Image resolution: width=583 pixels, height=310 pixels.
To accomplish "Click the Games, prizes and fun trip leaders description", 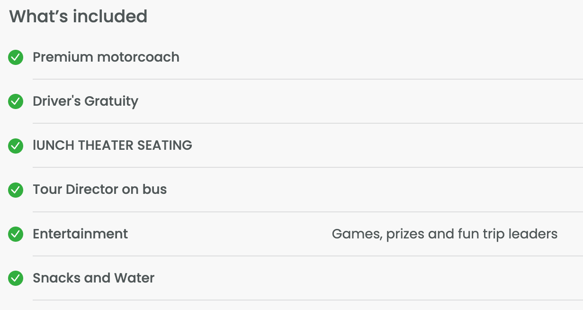I will (445, 234).
